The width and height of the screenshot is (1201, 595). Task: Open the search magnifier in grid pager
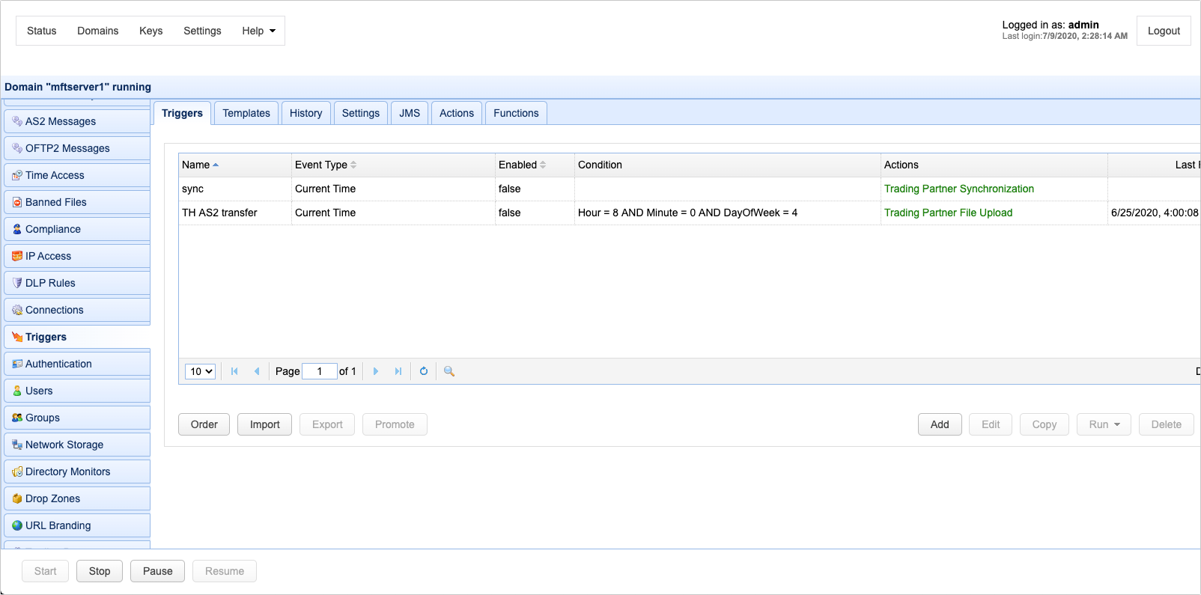click(x=449, y=371)
